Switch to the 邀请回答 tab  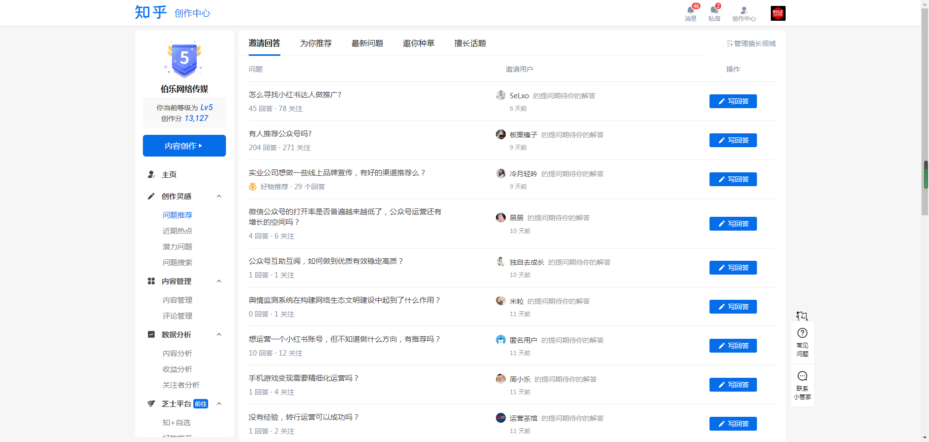point(265,43)
